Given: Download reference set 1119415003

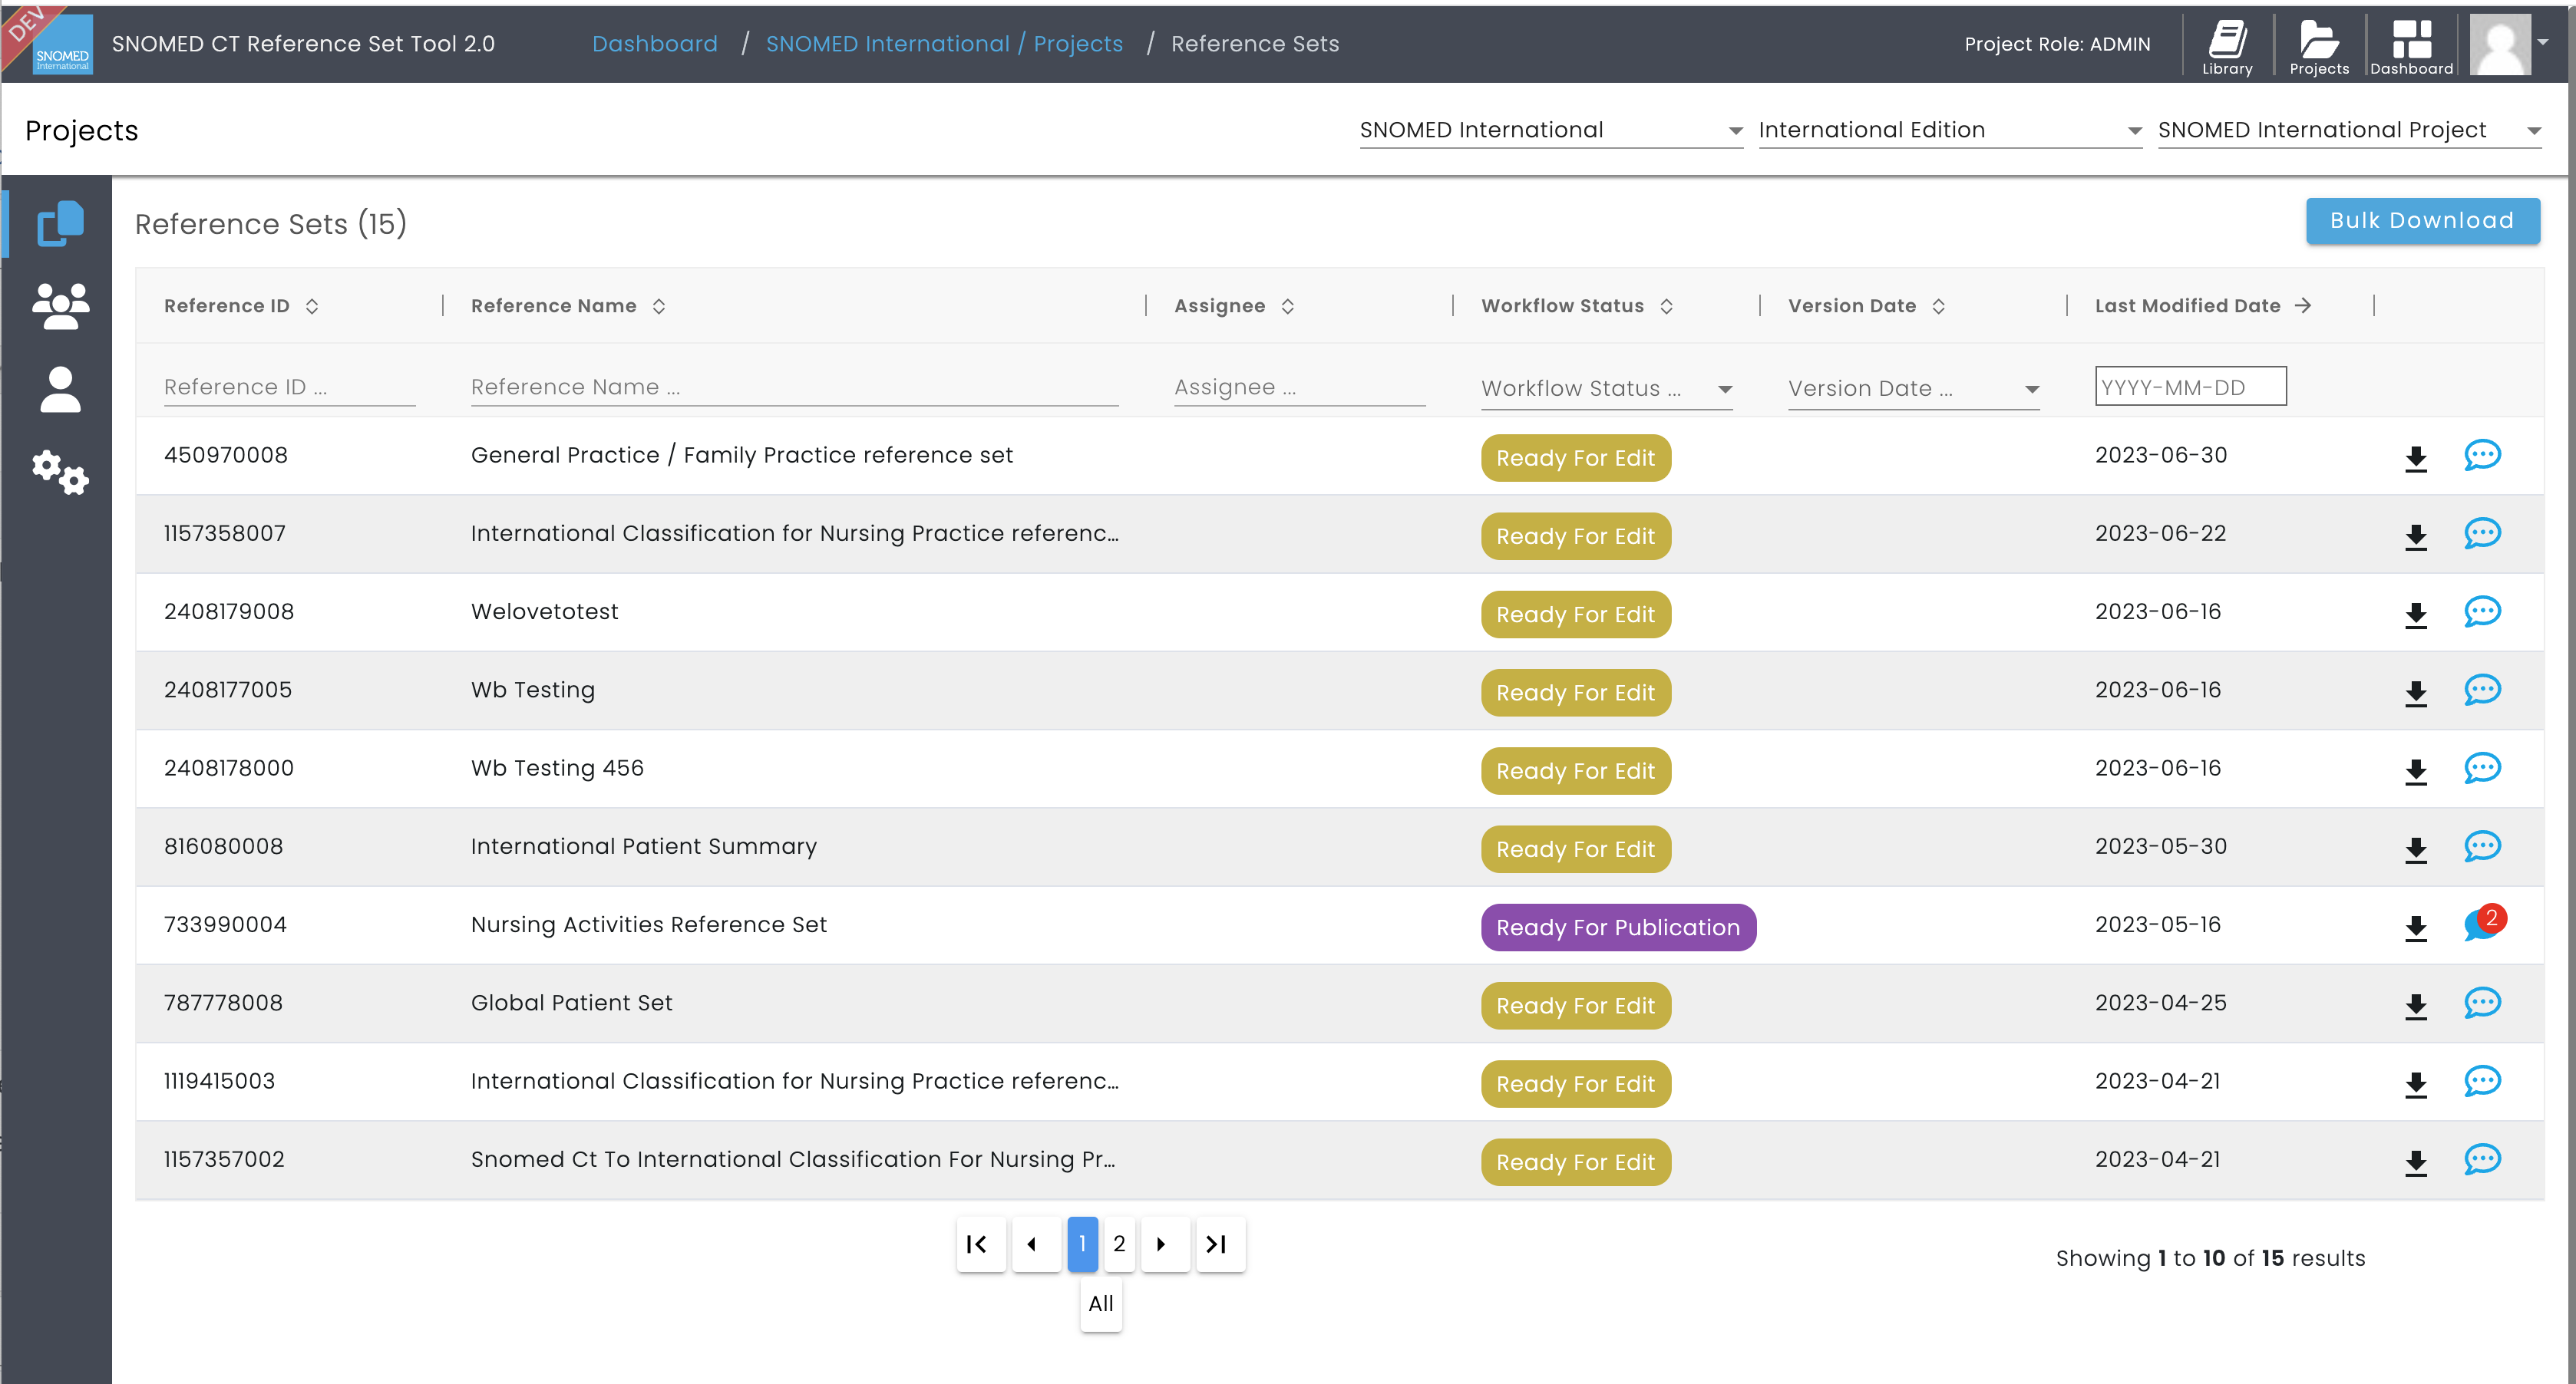Looking at the screenshot, I should pyautogui.click(x=2416, y=1084).
